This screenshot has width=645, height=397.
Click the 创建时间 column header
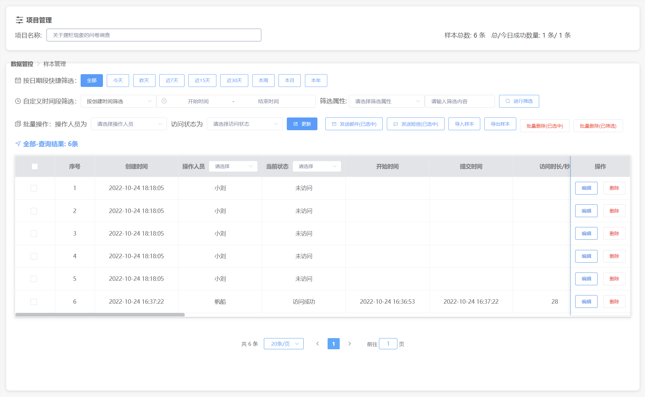(136, 167)
